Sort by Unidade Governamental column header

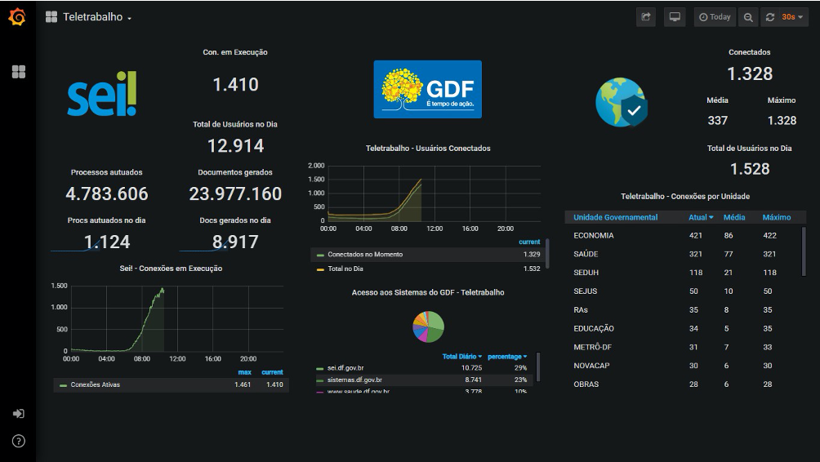coord(616,217)
